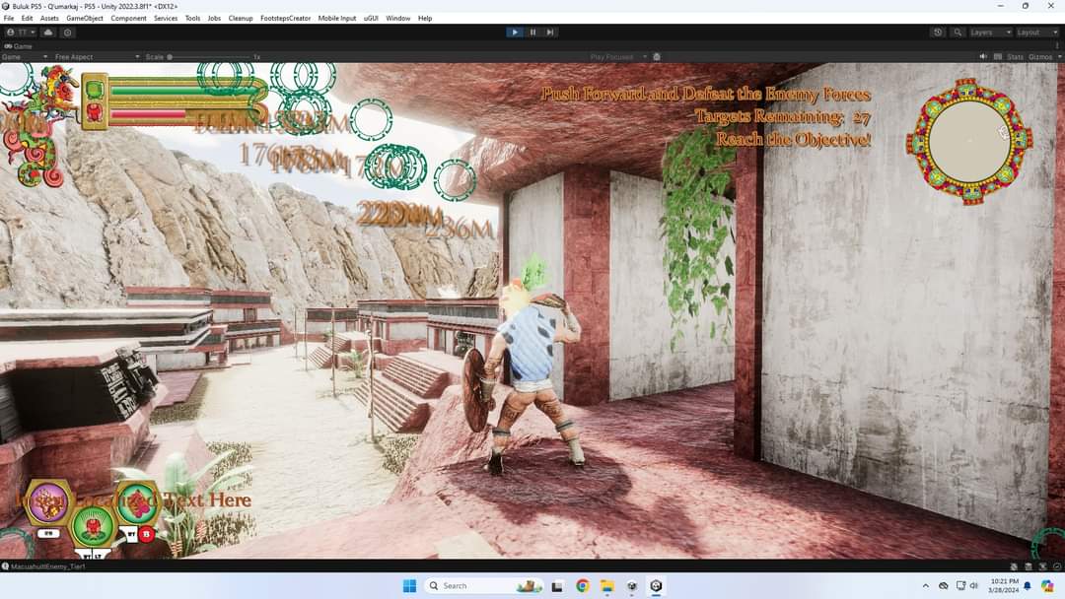Click the second status bar cache server icon
Screen dimensions: 1065x599
[x=1029, y=566]
